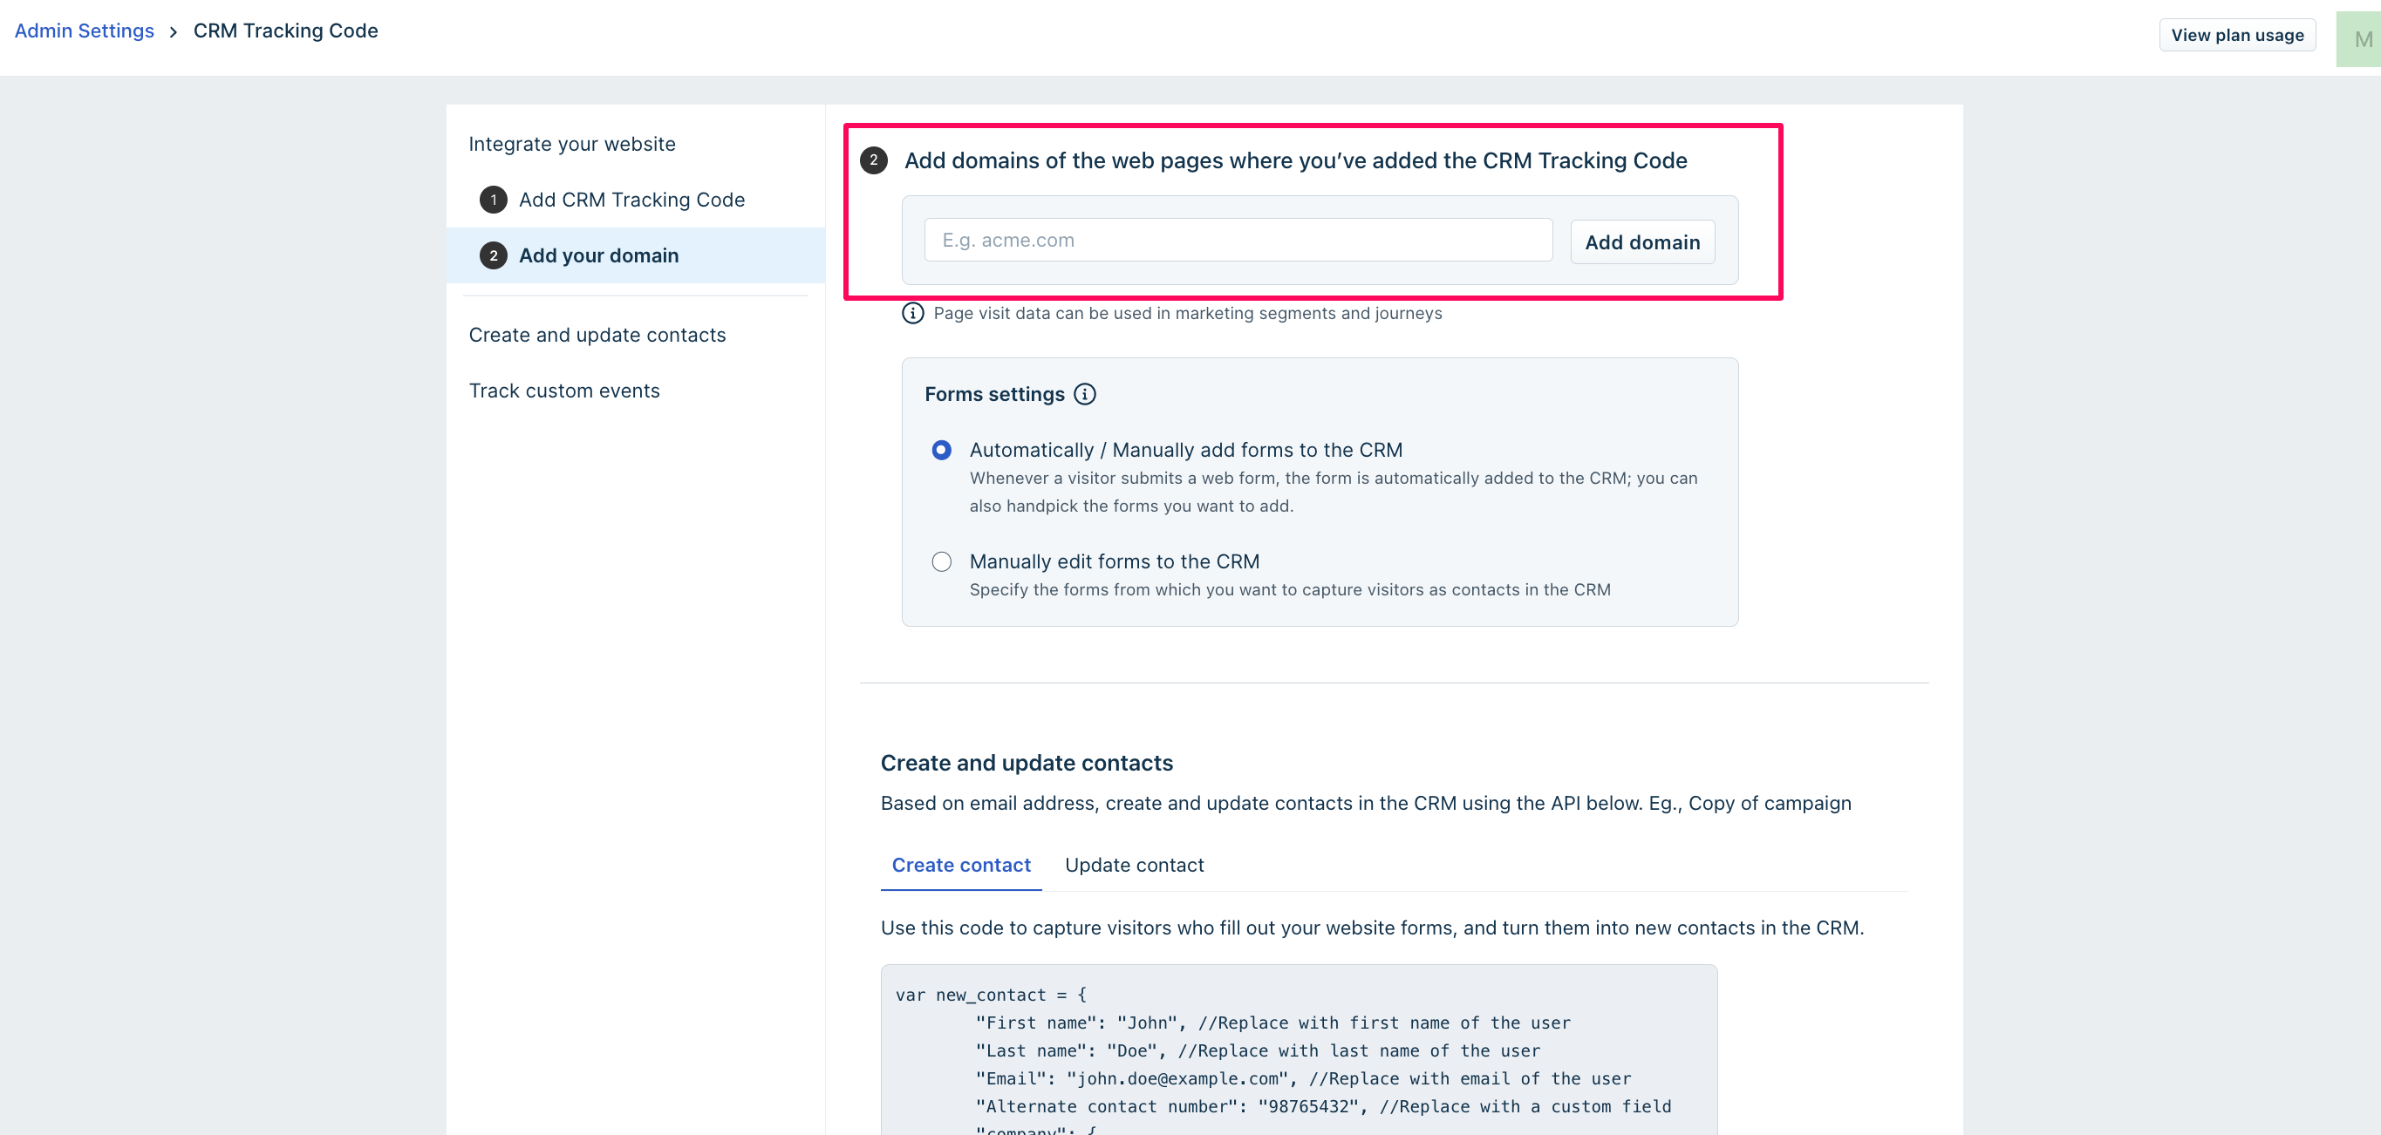Click the step 2 badge in the main heading
The width and height of the screenshot is (2381, 1135).
[x=873, y=160]
